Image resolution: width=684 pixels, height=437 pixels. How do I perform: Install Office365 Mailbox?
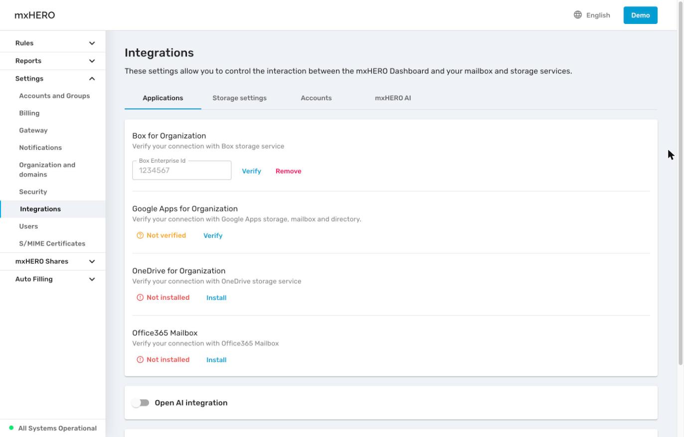pos(216,360)
